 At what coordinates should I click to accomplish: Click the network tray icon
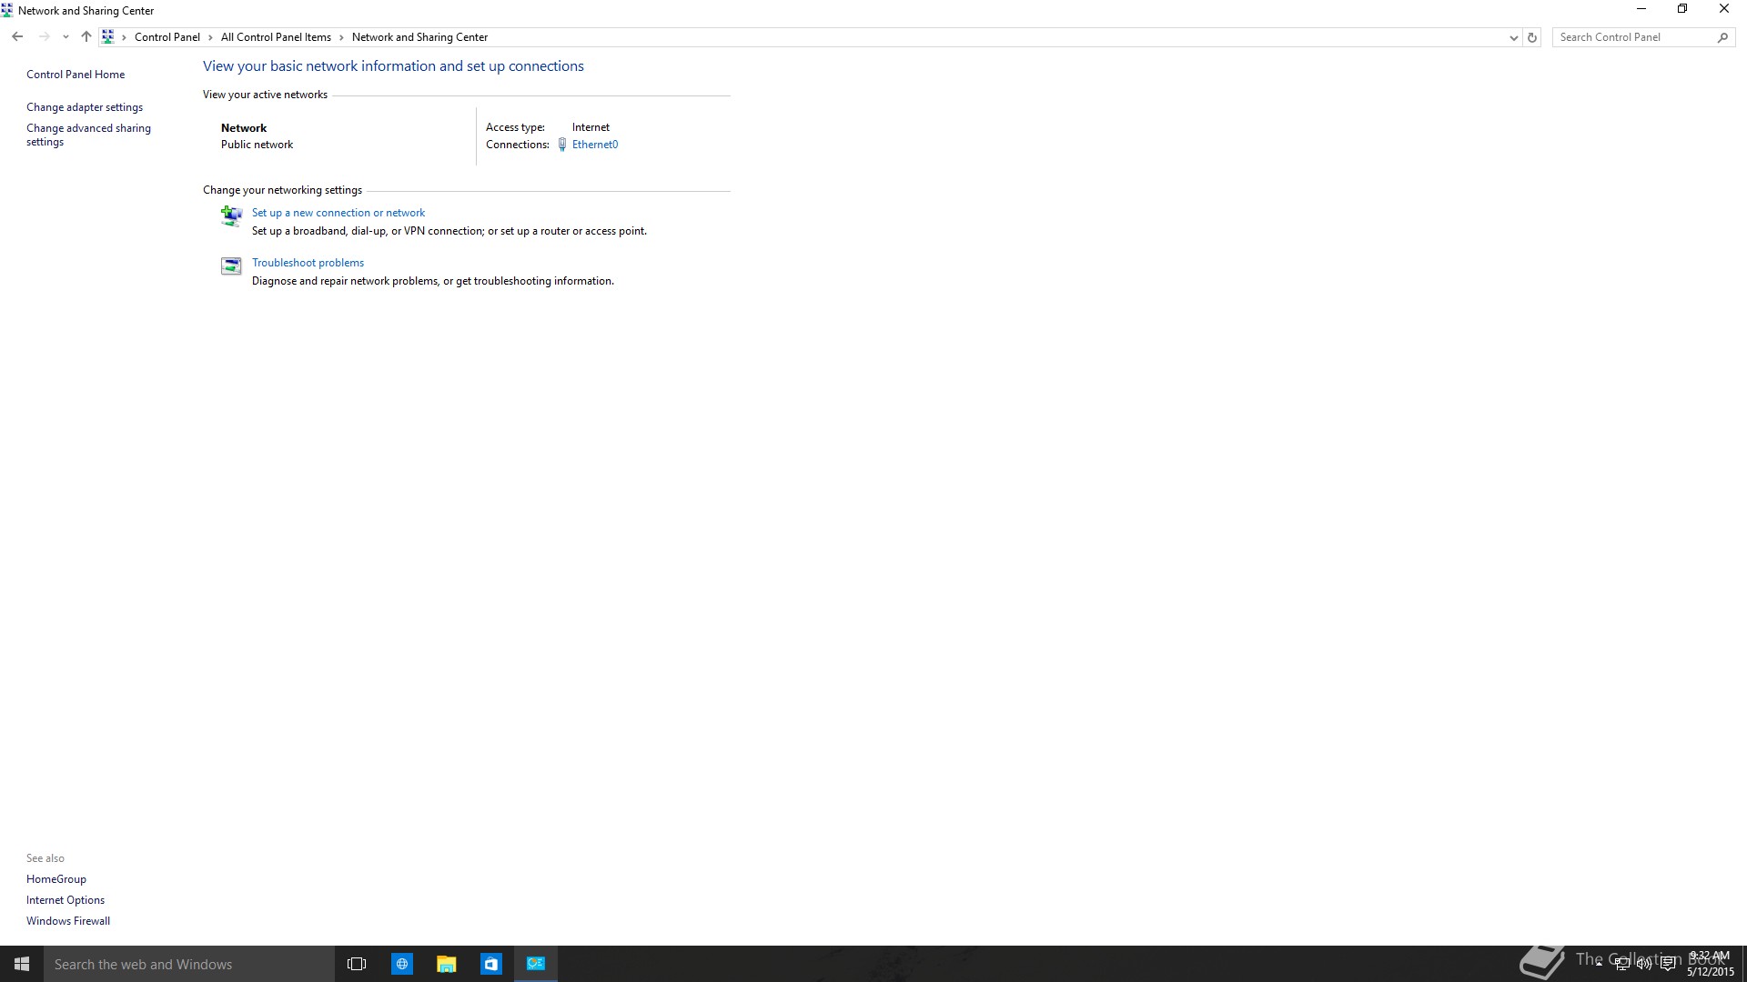1621,964
